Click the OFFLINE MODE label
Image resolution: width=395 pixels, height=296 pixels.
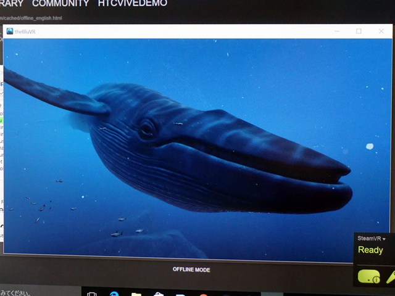coord(191,269)
